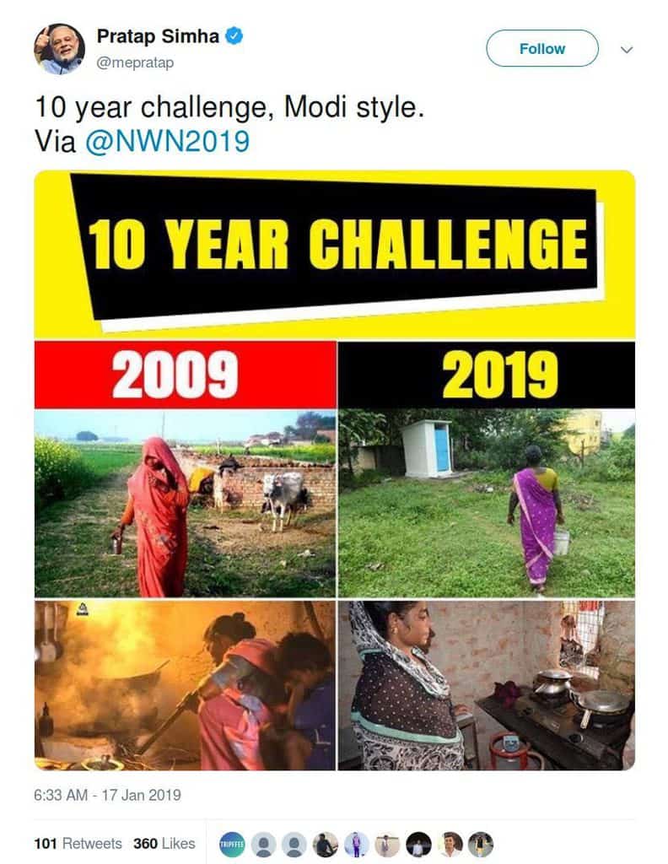Image resolution: width=668 pixels, height=864 pixels.
Task: Click the Pratap Simha display name
Action: (x=158, y=36)
